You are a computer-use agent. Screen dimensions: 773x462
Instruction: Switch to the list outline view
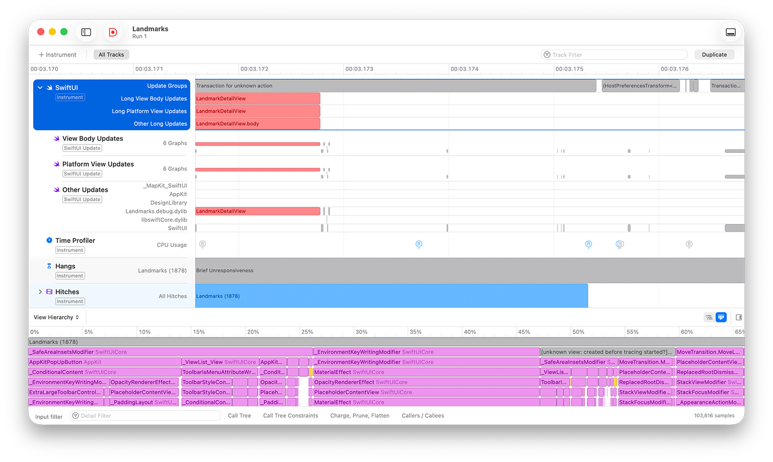709,317
